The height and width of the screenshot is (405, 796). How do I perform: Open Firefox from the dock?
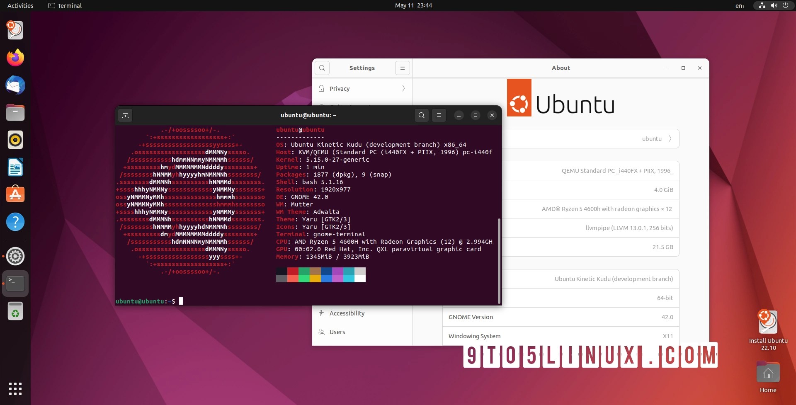tap(15, 58)
